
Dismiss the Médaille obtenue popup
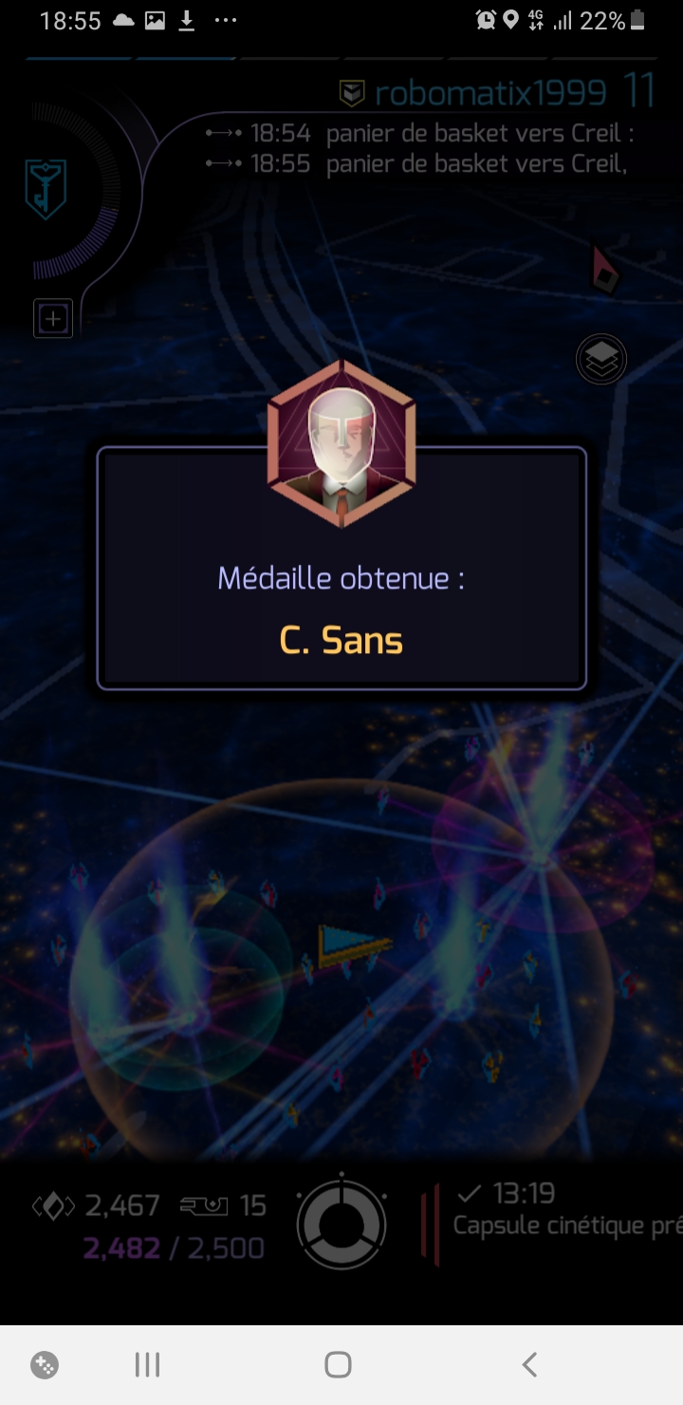341,568
